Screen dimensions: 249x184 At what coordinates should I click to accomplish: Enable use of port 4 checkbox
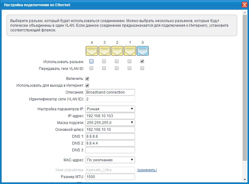point(91,61)
